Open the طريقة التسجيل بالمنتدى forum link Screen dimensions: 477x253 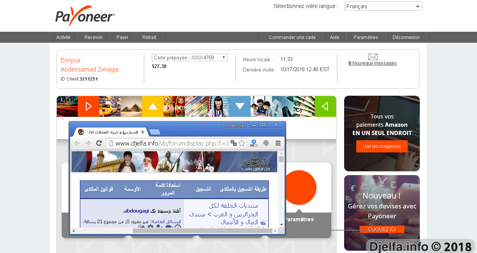(244, 189)
